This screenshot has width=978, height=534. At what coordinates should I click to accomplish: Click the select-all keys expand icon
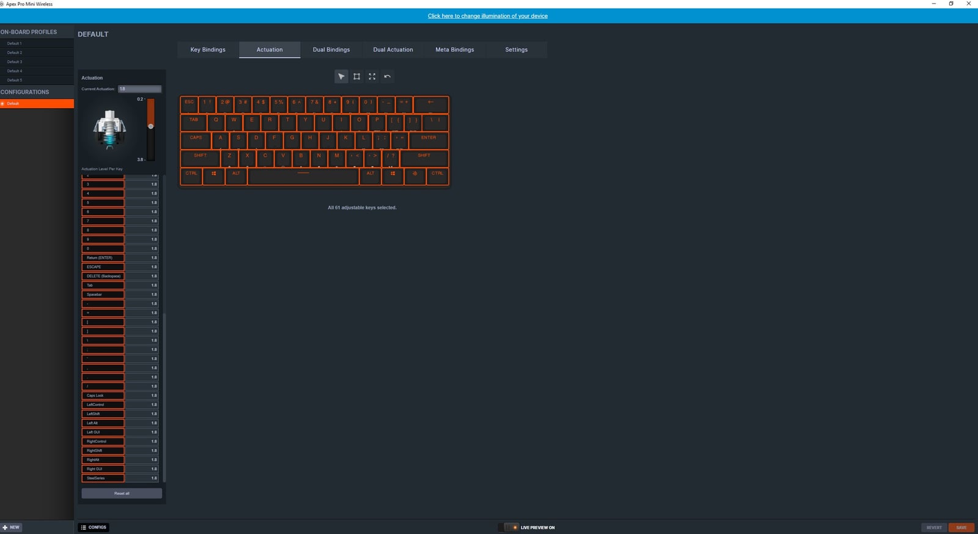point(372,76)
